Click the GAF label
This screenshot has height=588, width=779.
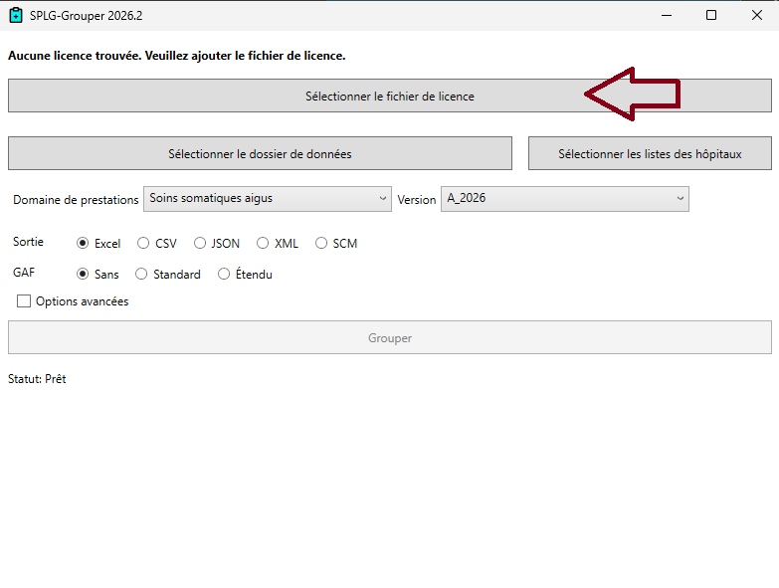point(23,273)
